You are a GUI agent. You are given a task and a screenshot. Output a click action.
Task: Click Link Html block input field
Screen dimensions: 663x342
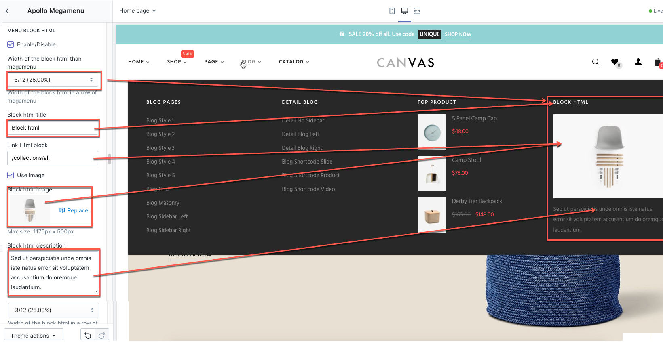coord(53,158)
